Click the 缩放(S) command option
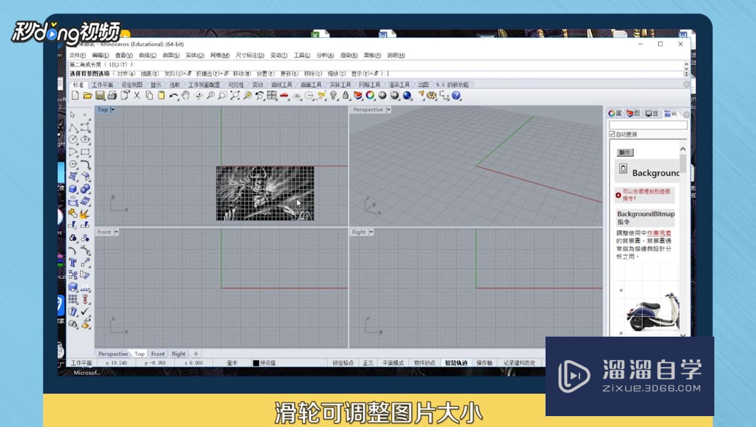Image resolution: width=756 pixels, height=427 pixels. [x=336, y=73]
